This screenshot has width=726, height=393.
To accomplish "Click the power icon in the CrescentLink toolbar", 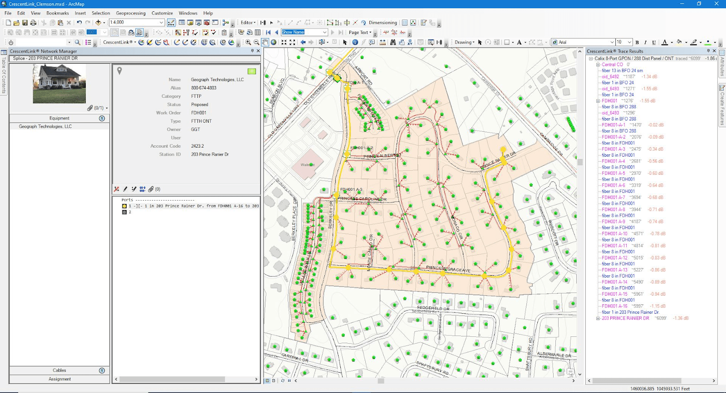I will (x=11, y=43).
